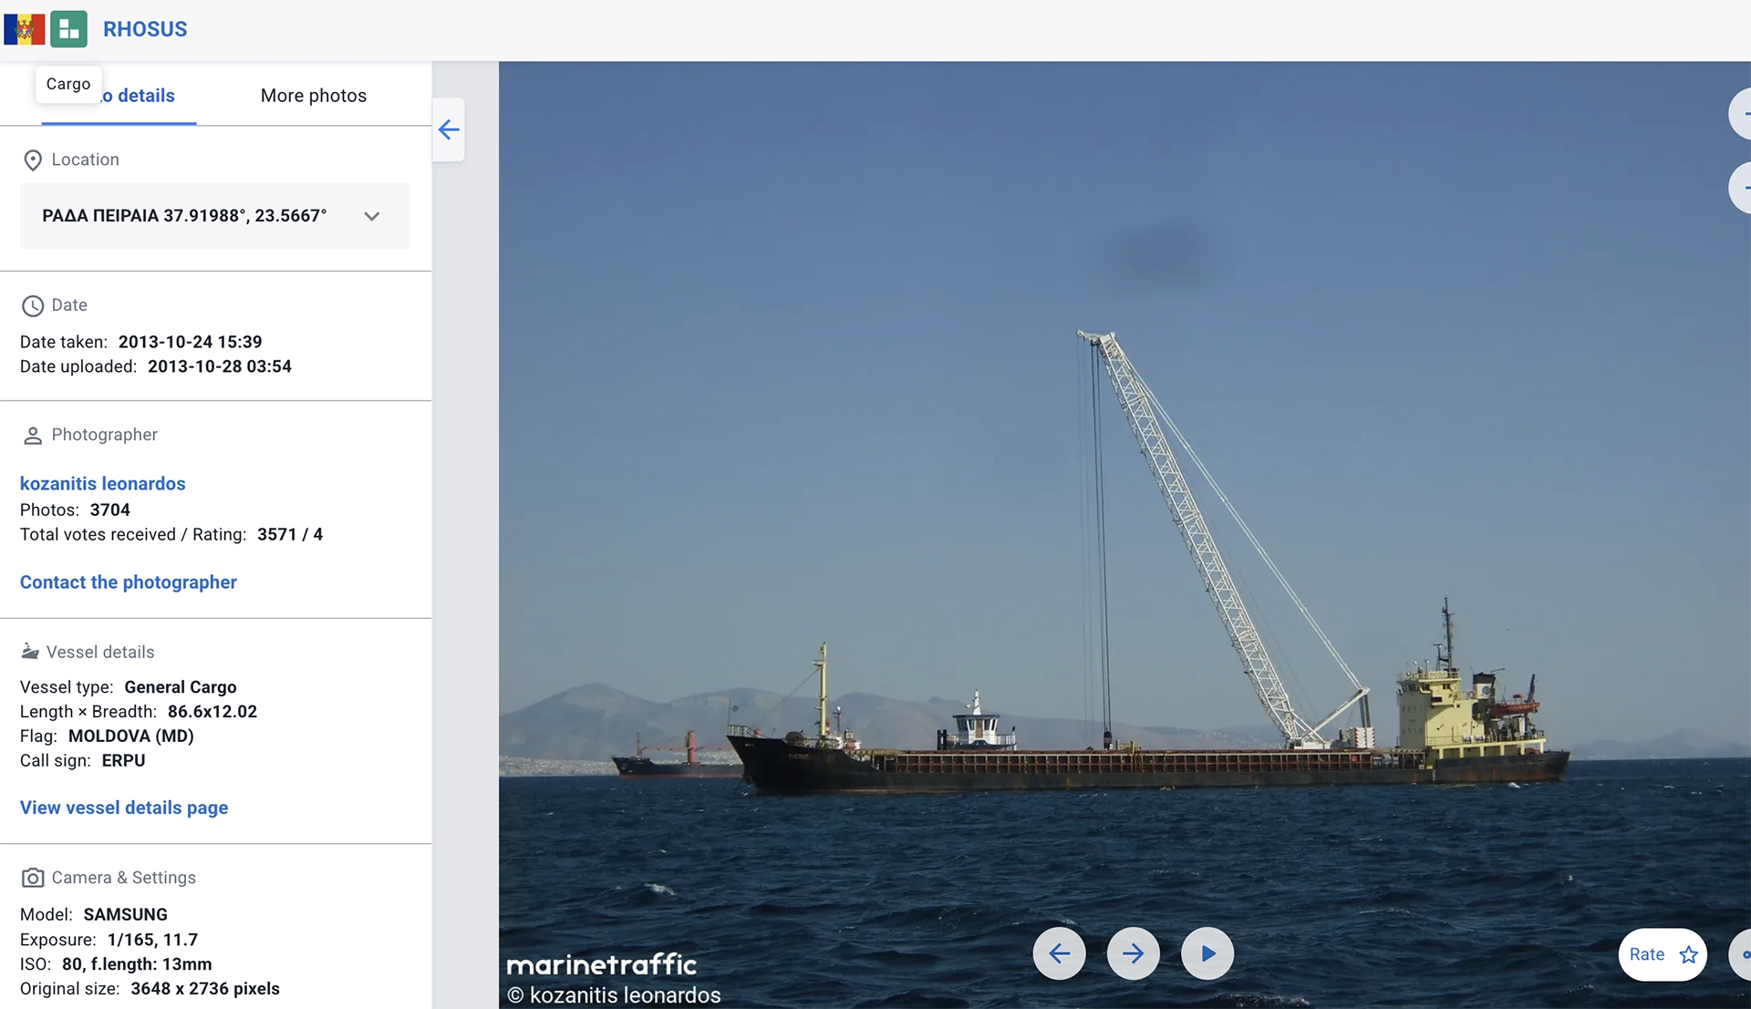The height and width of the screenshot is (1009, 1751).
Task: Start the photo slideshow play button
Action: tap(1207, 953)
